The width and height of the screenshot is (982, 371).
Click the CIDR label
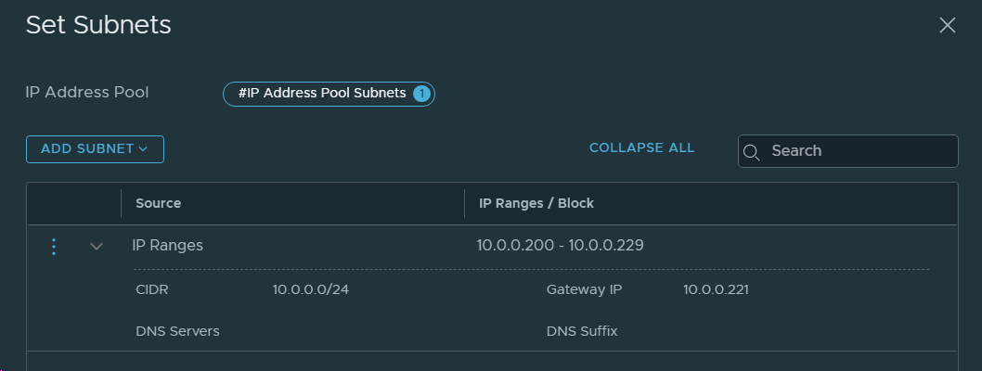152,289
